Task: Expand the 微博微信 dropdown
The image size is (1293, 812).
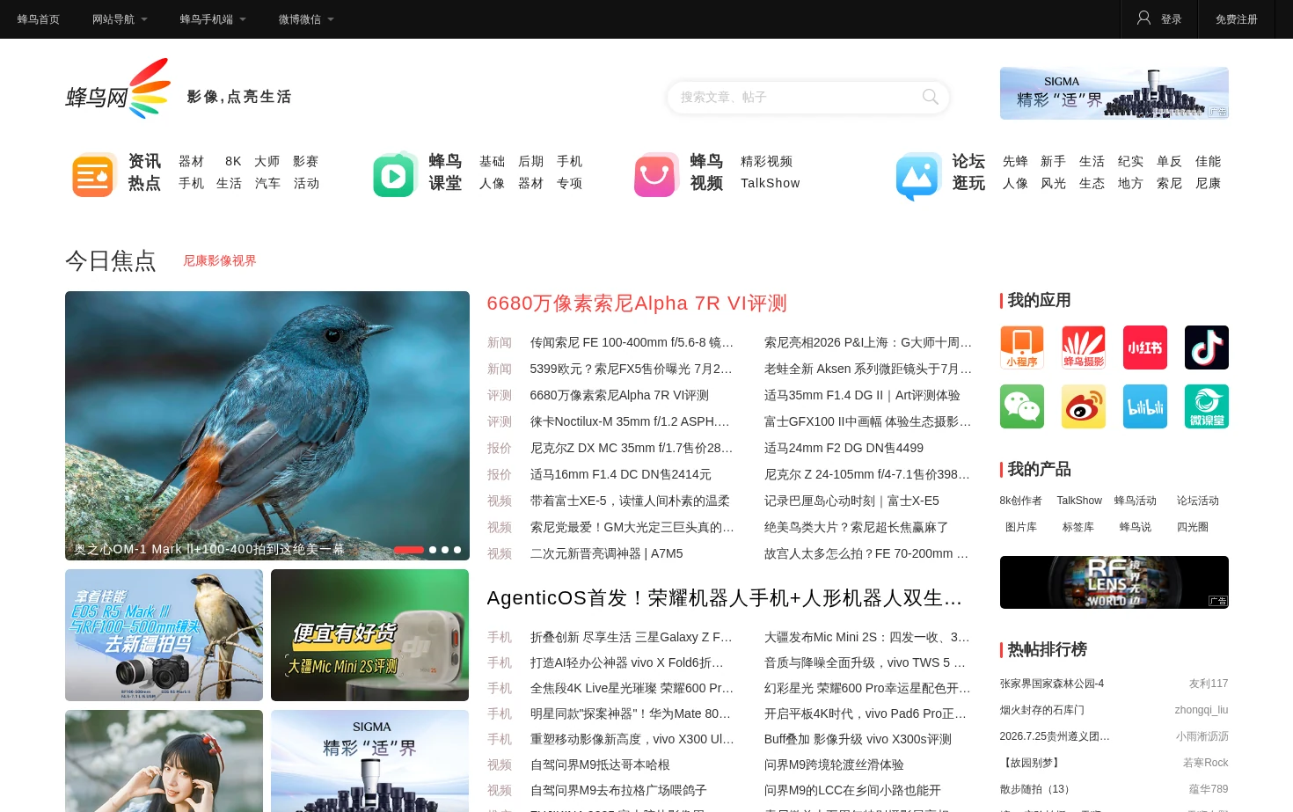Action: (306, 19)
